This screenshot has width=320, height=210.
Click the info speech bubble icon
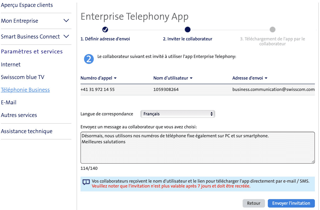[86, 182]
